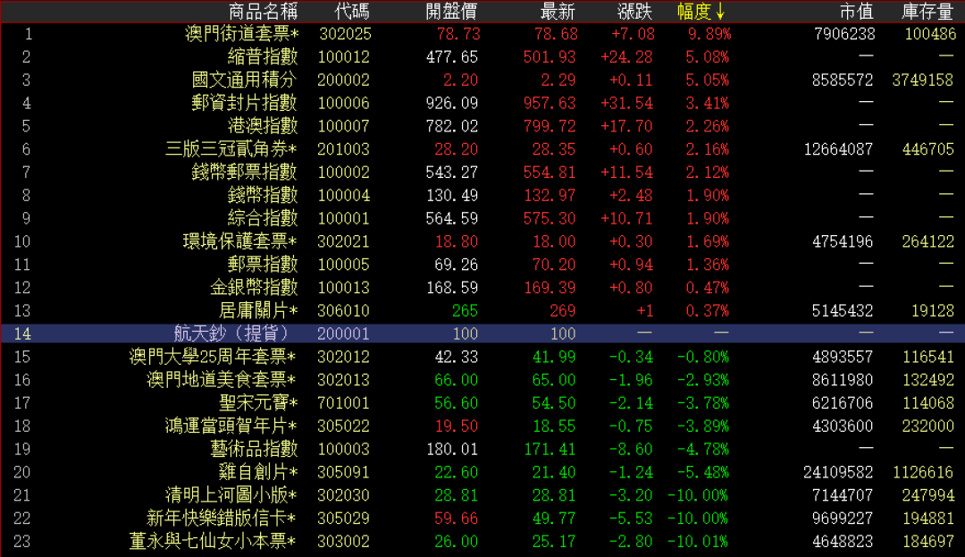
Task: Click latest price 799.72
Action: point(549,126)
